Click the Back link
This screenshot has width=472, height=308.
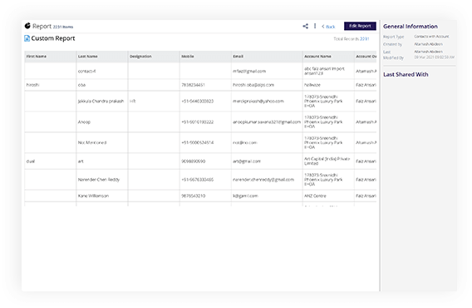[328, 27]
